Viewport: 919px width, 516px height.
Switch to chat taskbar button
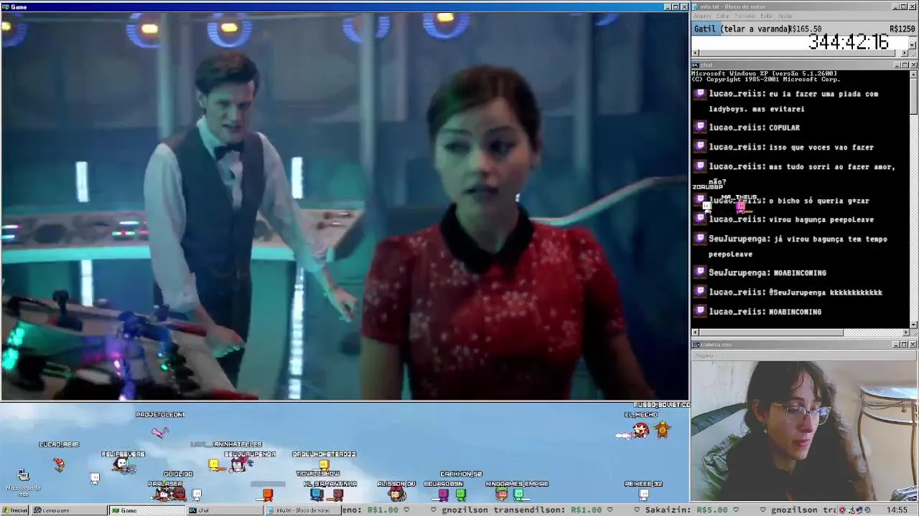coord(224,510)
